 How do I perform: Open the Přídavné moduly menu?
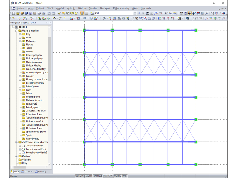[x=121, y=8]
